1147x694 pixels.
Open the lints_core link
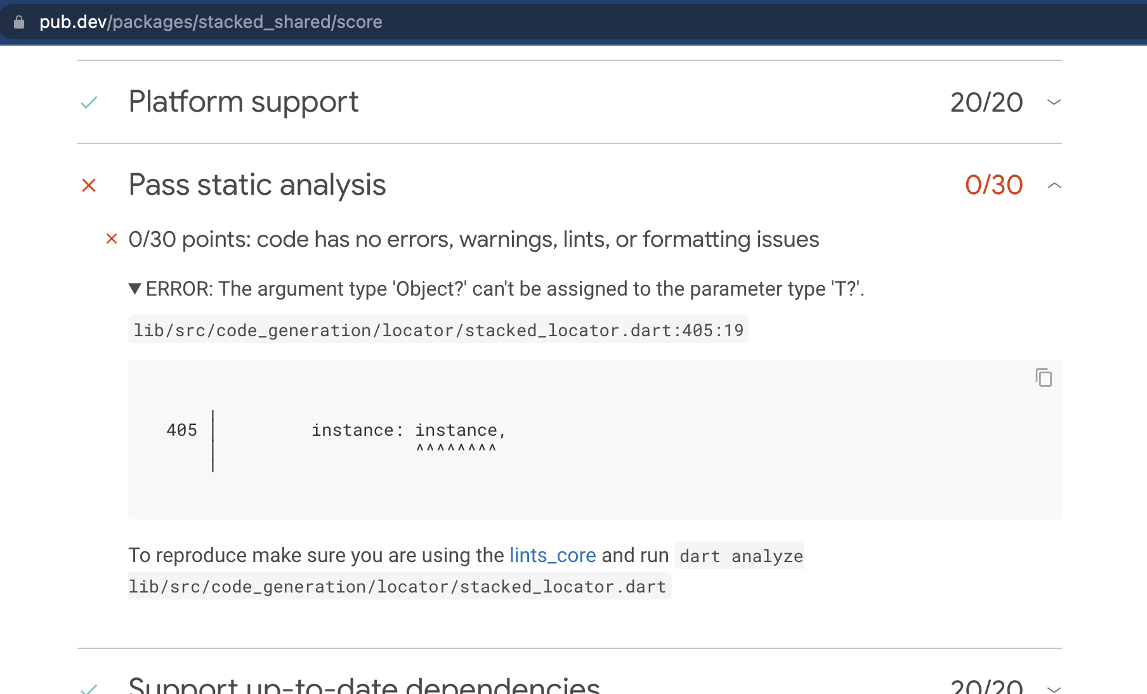pyautogui.click(x=553, y=555)
